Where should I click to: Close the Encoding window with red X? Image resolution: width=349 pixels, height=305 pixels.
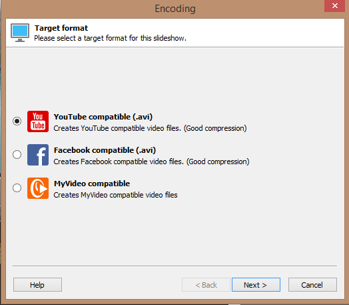[x=334, y=6]
